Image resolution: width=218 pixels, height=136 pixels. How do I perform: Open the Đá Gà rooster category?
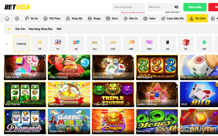[x=31, y=18]
